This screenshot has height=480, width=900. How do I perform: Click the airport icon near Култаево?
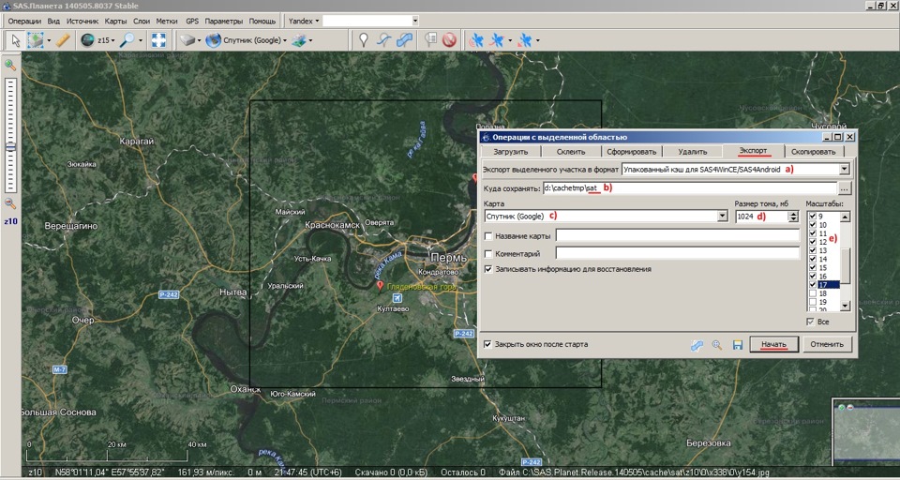tap(397, 297)
